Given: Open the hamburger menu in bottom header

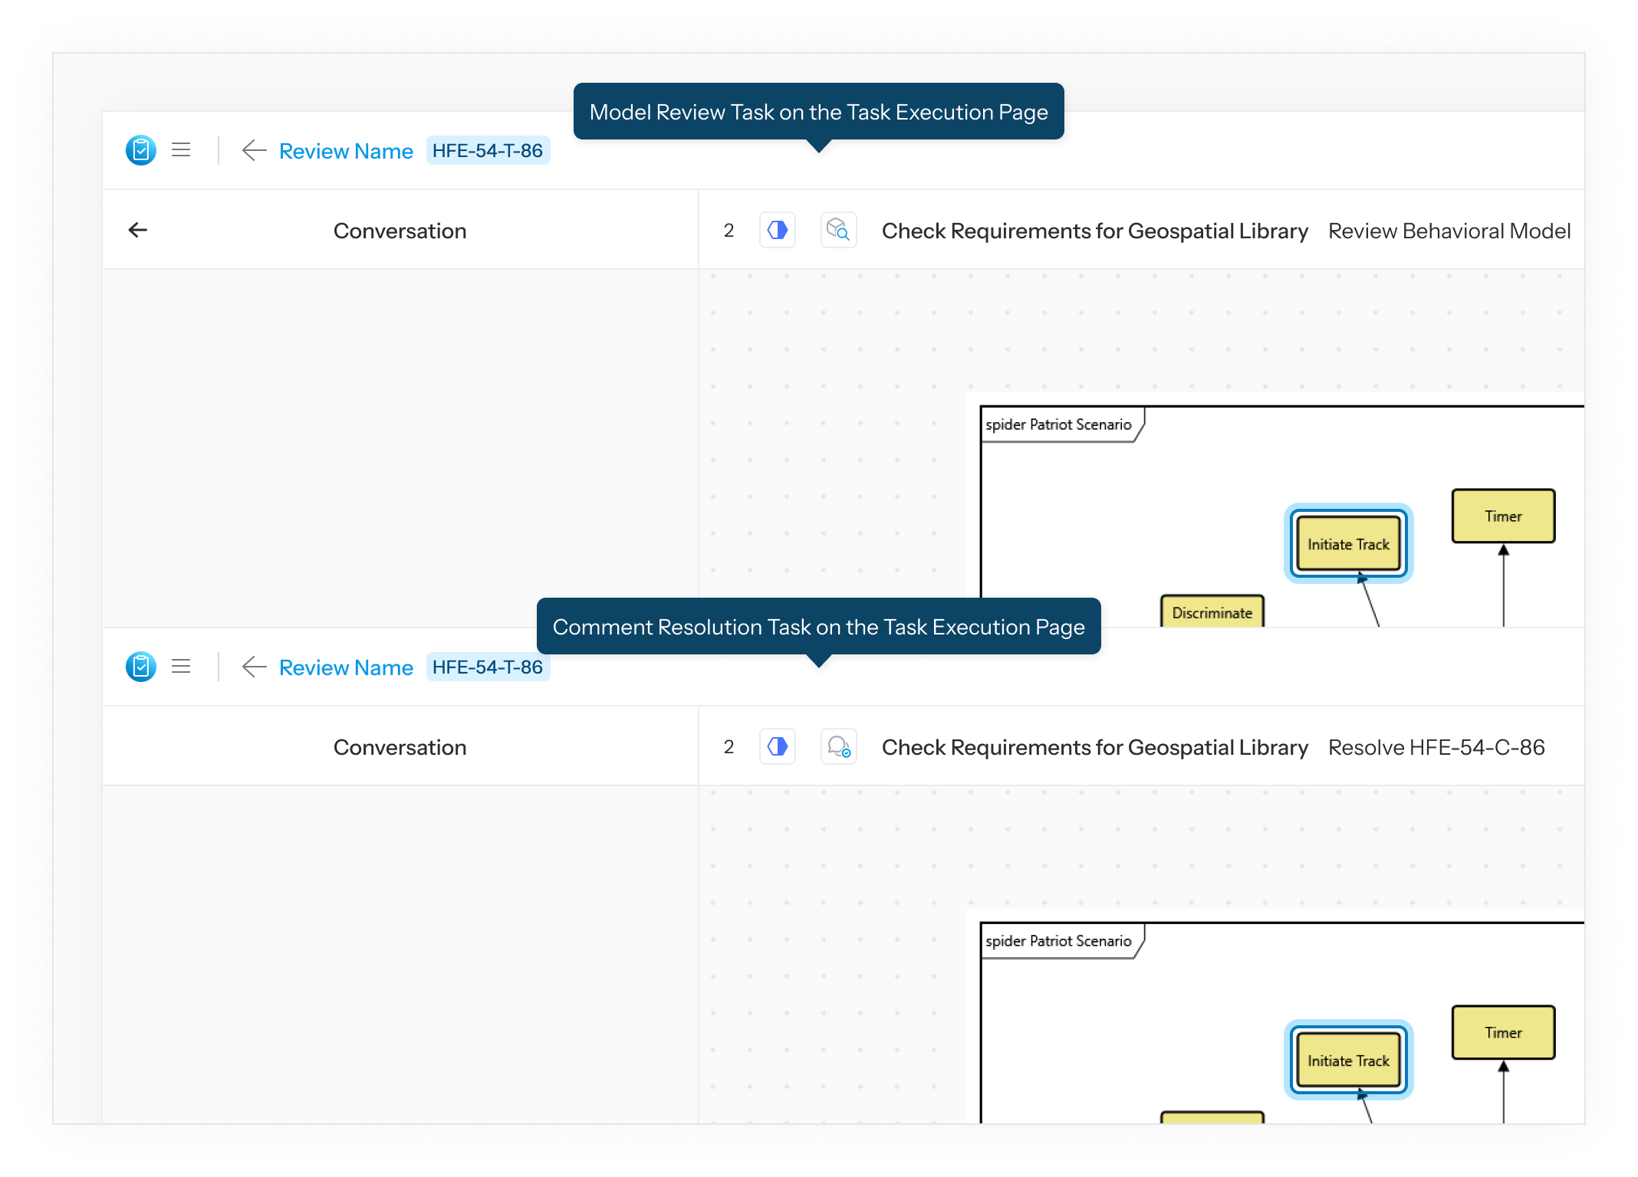Looking at the screenshot, I should pos(181,667).
